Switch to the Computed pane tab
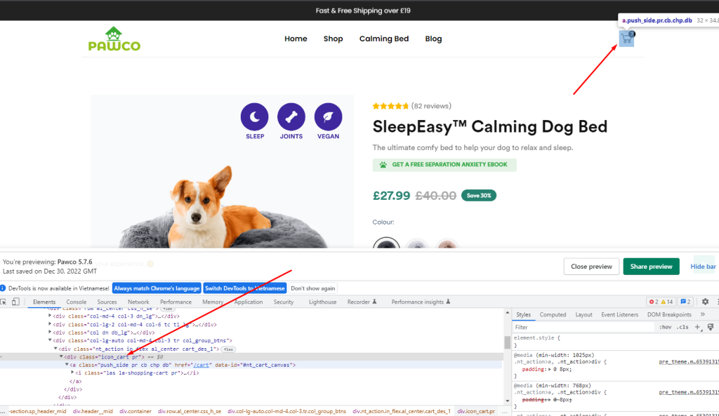Image resolution: width=719 pixels, height=416 pixels. pyautogui.click(x=553, y=315)
